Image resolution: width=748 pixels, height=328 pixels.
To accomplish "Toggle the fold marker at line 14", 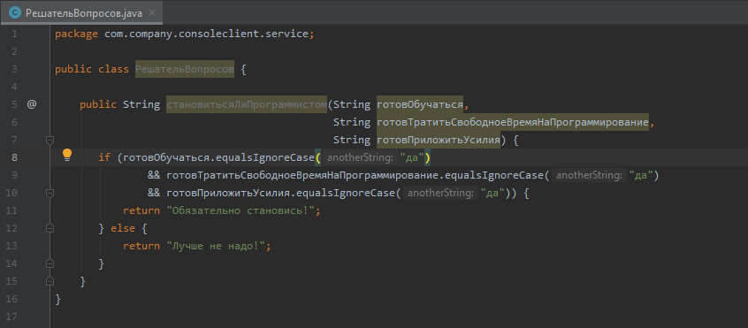I will point(50,263).
